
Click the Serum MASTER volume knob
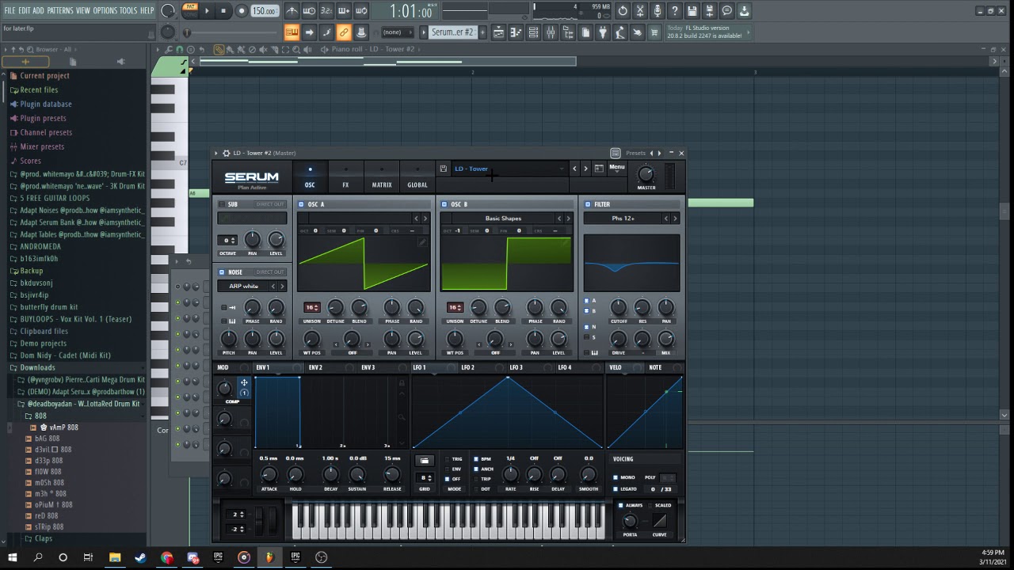tap(646, 174)
